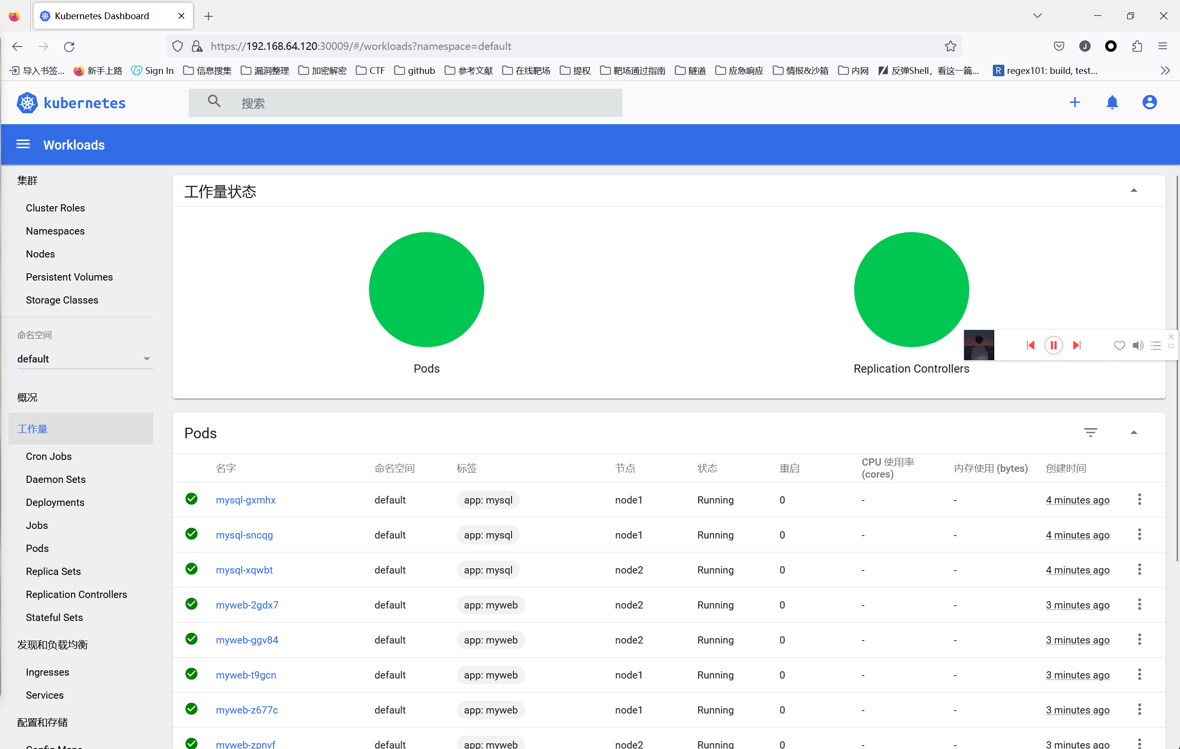Open the mysql-xqwbt pod link
This screenshot has width=1180, height=749.
[244, 570]
